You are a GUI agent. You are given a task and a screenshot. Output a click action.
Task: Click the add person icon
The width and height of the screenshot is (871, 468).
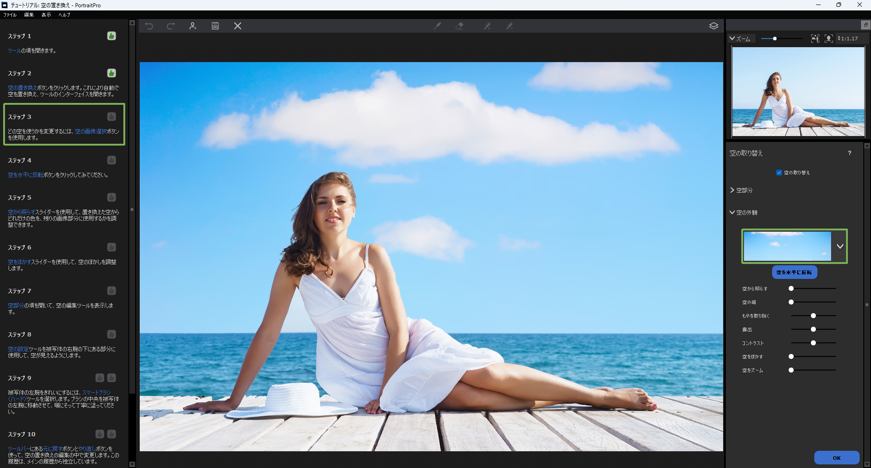click(193, 26)
